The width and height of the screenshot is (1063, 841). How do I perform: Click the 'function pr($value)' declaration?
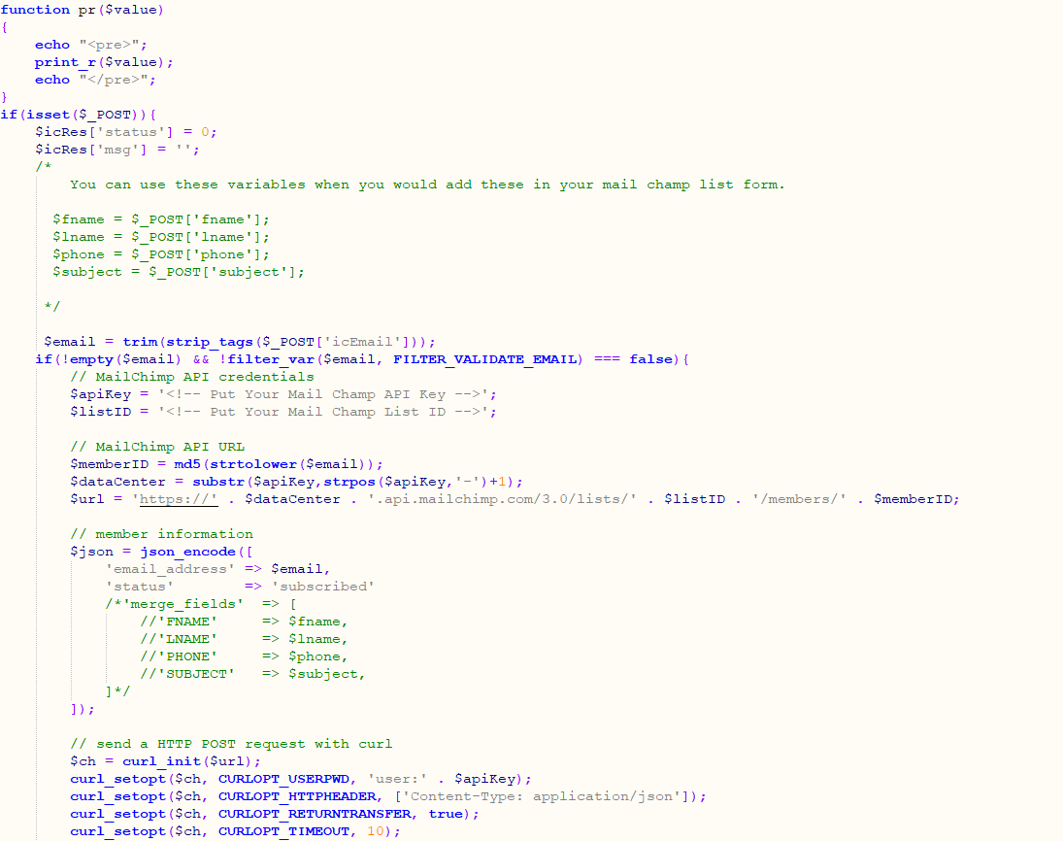point(82,10)
